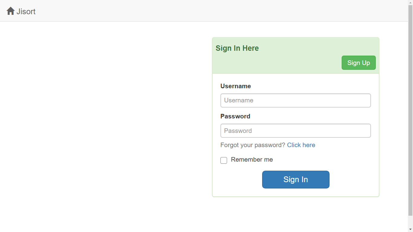
Task: Click the Forgot your password text
Action: (253, 145)
